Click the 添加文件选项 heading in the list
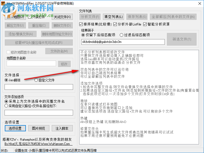Screen dimensions: 204x153 [91, 83]
